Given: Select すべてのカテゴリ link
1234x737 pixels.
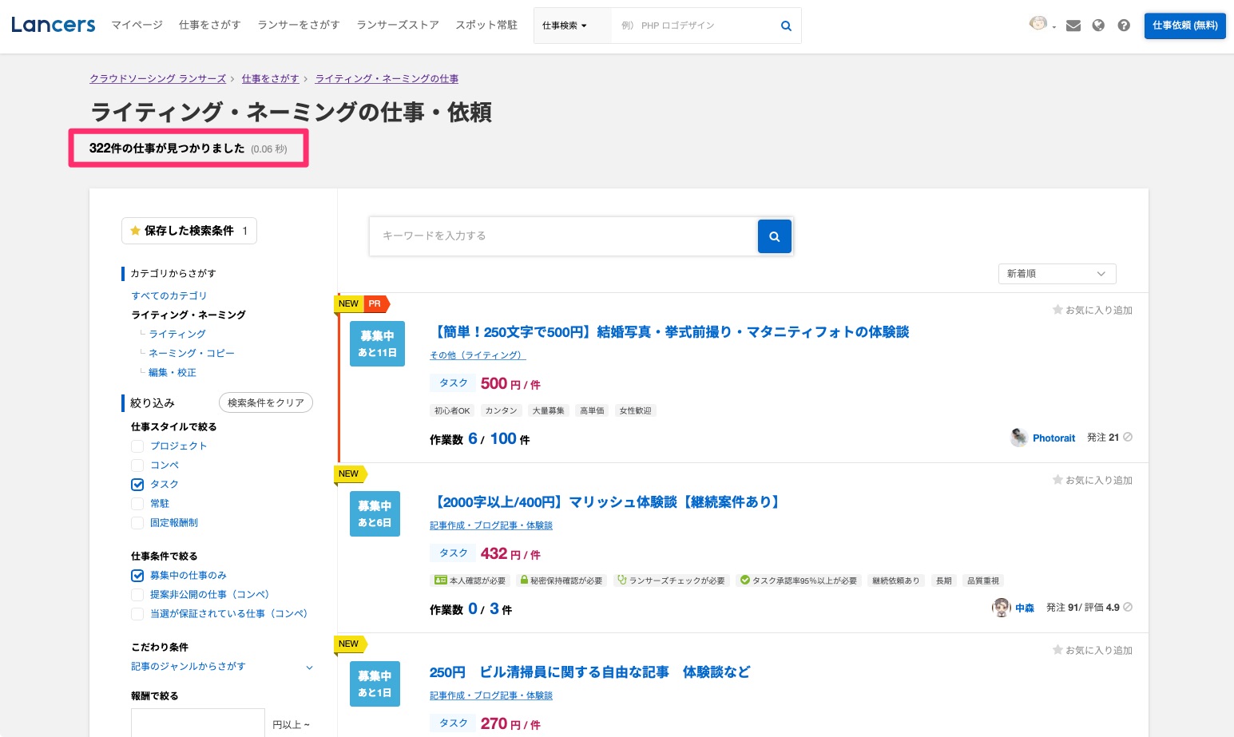Looking at the screenshot, I should click(x=169, y=295).
